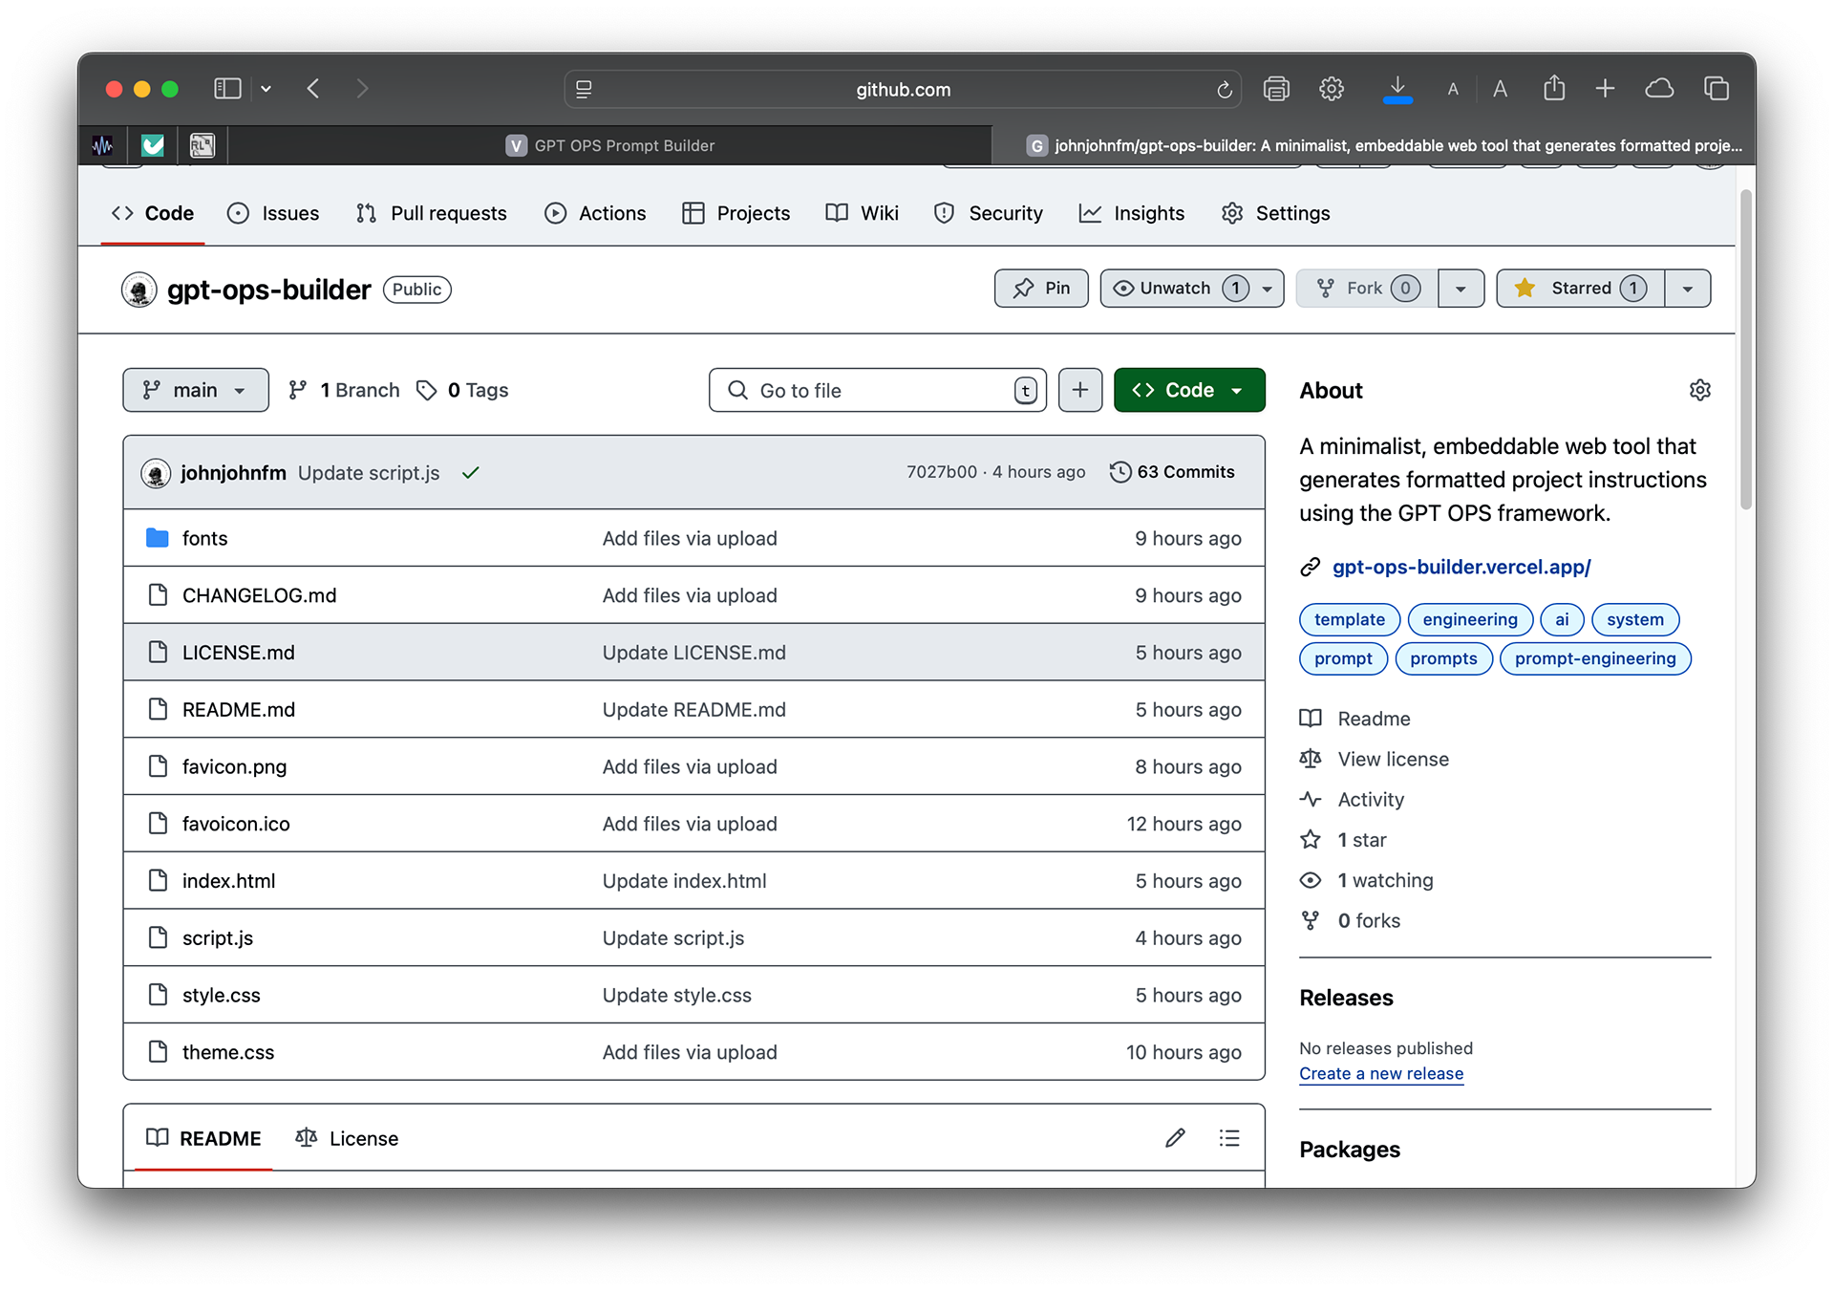
Task: Go back with the browser back arrow
Action: coord(313,89)
